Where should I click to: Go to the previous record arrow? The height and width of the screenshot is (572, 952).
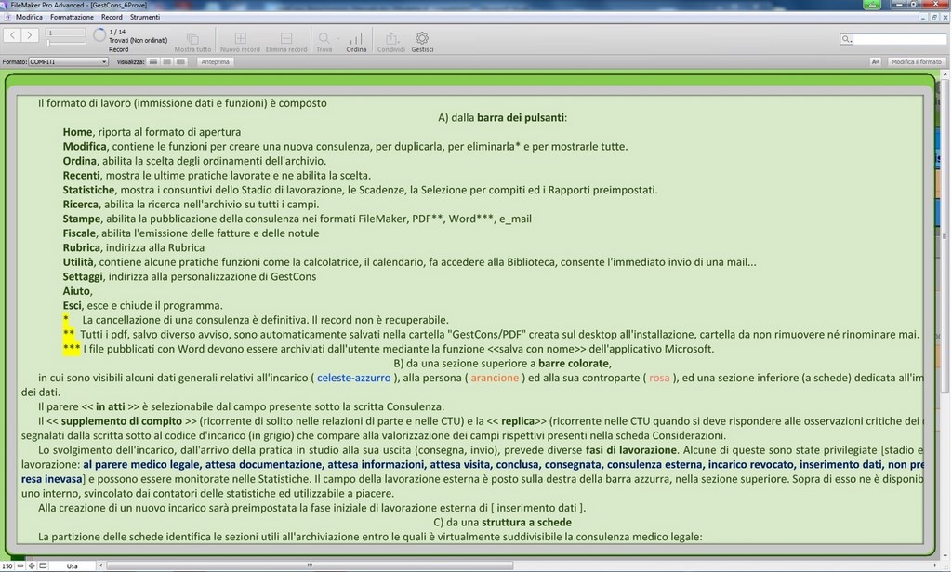pos(13,35)
